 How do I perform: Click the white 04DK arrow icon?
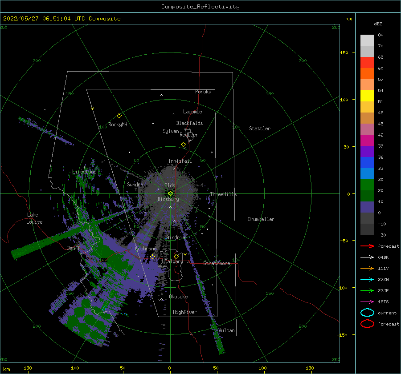pos(367,257)
